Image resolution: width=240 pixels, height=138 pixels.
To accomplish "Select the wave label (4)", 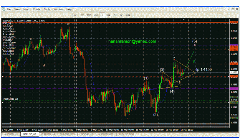I will coord(172,91).
